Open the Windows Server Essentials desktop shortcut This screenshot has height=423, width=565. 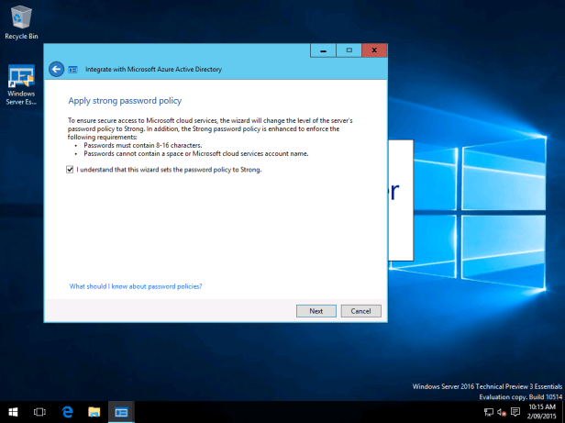(x=20, y=81)
